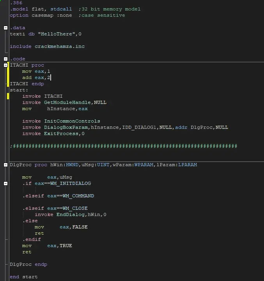Click the 'add eax,2' instruction

point(36,77)
